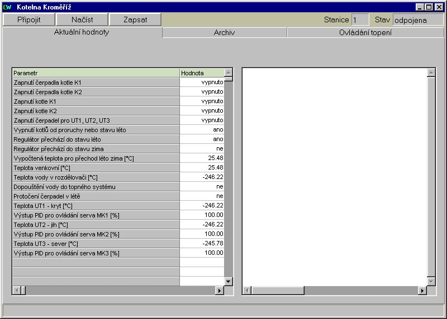The width and height of the screenshot is (447, 319).
Task: Open the Ovládání topení tab
Action: 365,33
